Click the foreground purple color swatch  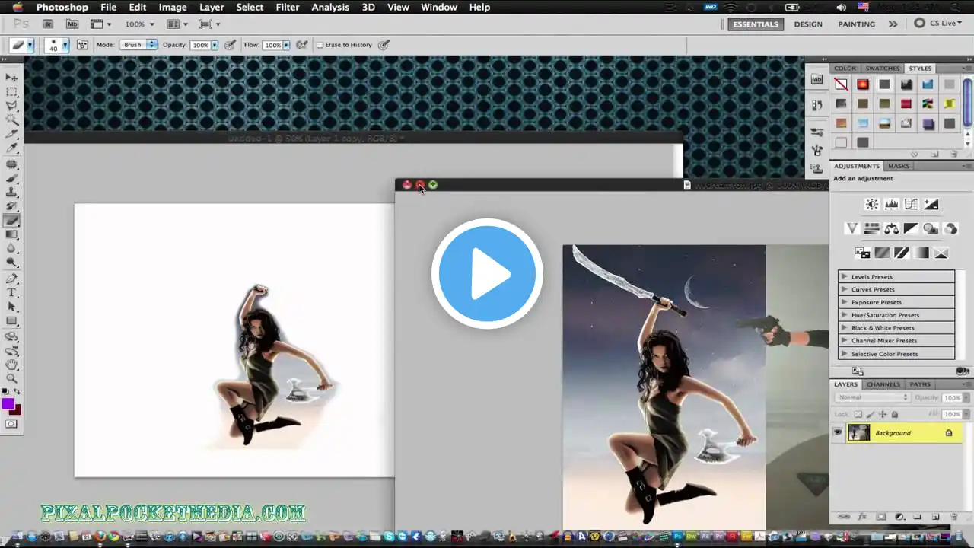(x=8, y=403)
